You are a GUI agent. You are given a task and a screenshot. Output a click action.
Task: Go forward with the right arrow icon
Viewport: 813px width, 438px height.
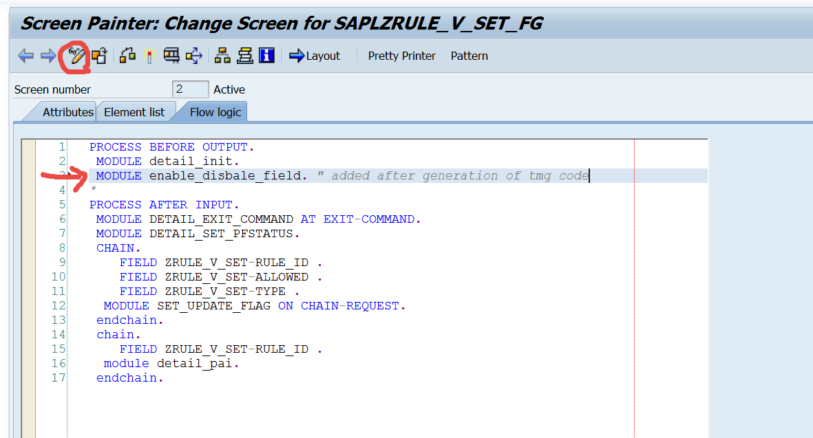[48, 56]
